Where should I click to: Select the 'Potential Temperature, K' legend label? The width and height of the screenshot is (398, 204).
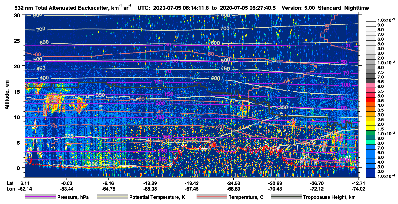157,197
